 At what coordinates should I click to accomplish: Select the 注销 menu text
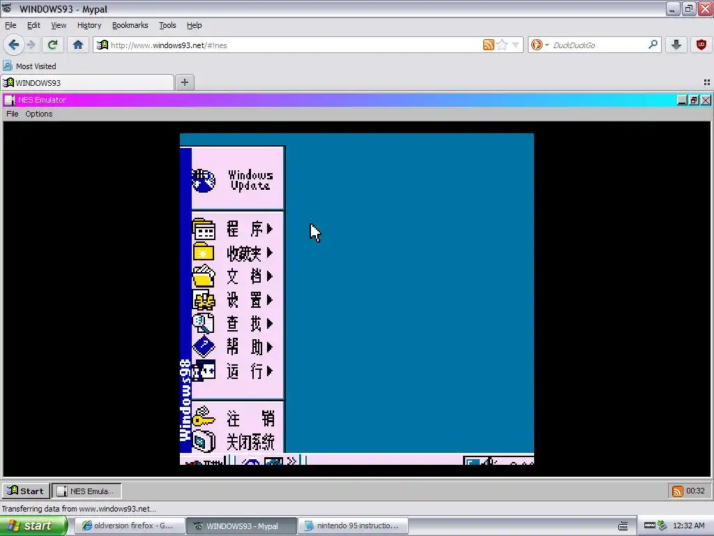click(x=250, y=419)
